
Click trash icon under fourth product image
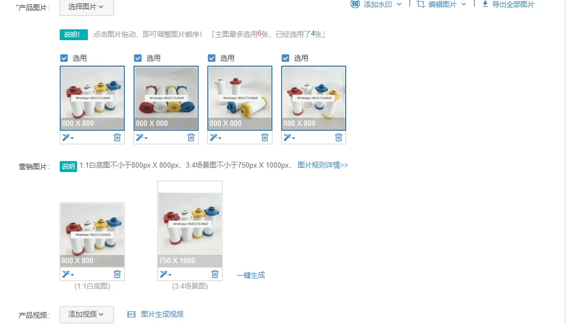tap(339, 137)
